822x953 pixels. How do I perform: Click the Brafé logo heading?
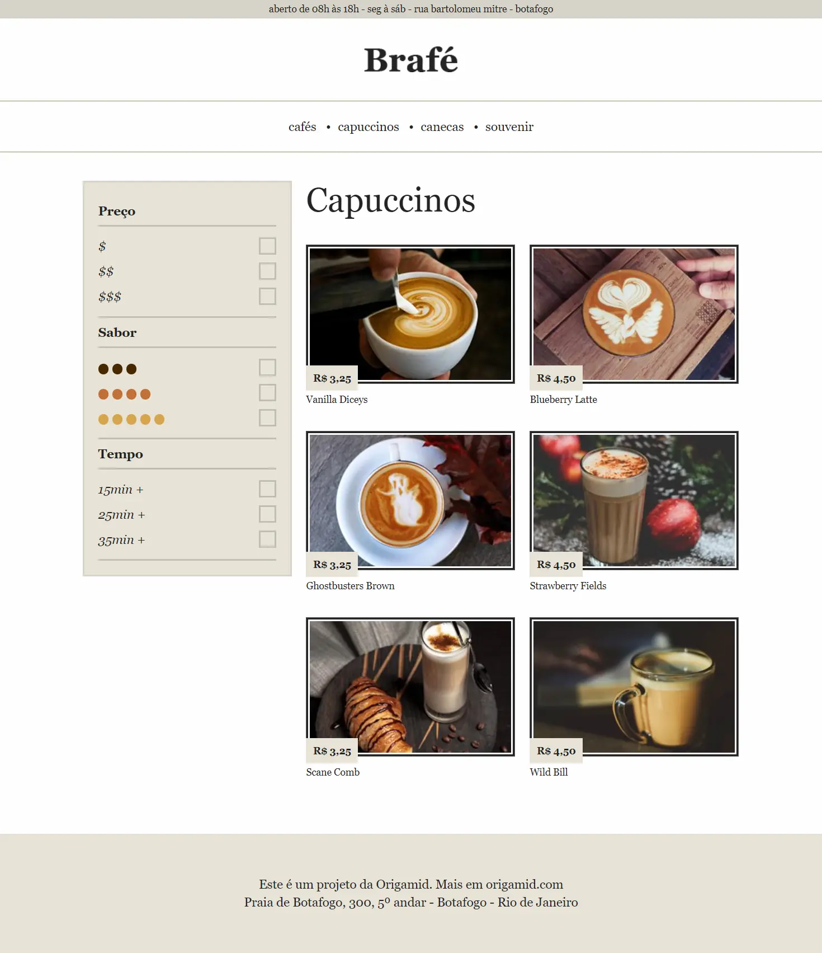[411, 60]
